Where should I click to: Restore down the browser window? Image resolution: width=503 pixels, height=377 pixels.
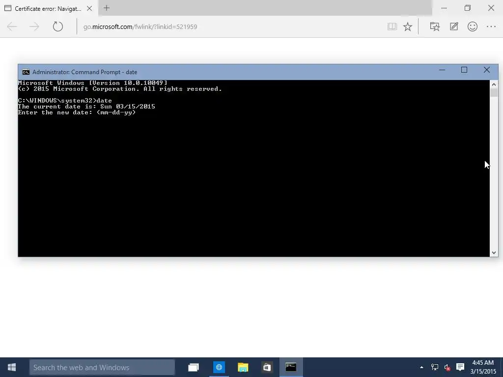(468, 8)
